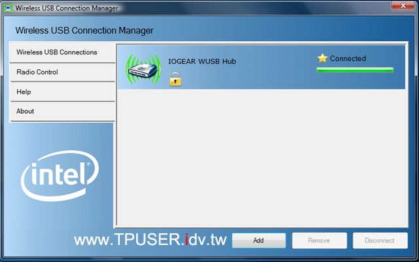The width and height of the screenshot is (419, 262).
Task: Click the app icon in the title bar
Action: coord(9,8)
